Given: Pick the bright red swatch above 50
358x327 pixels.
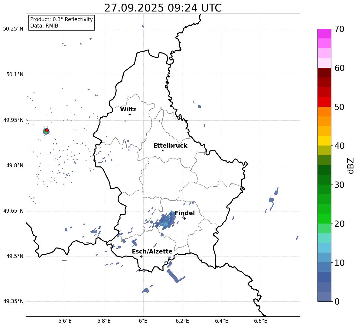Looking at the screenshot, I should 324,102.
